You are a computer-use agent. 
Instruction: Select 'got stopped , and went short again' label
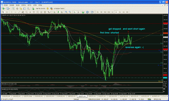click(127, 29)
